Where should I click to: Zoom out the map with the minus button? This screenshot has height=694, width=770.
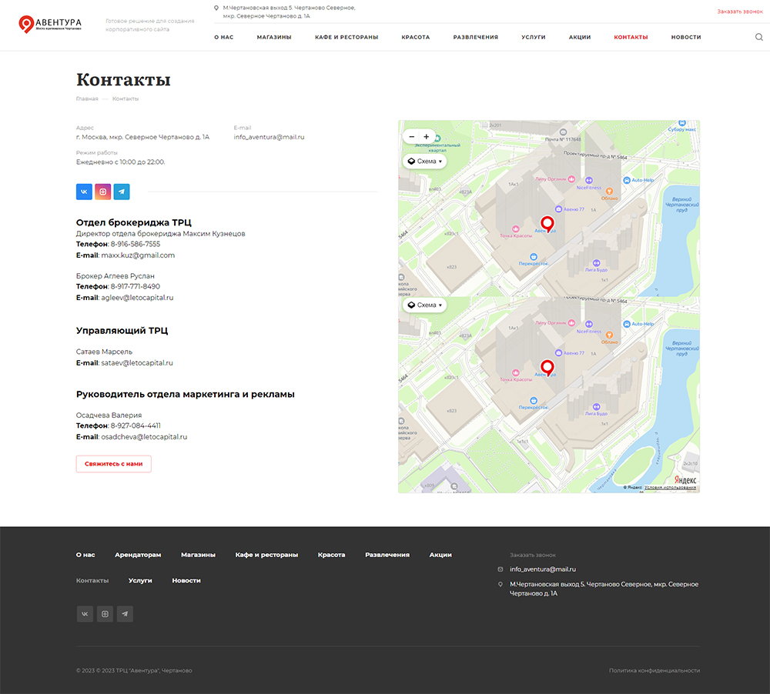[411, 137]
